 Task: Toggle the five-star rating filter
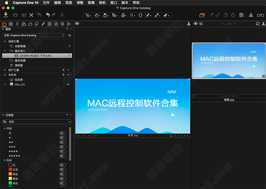[63, 156]
